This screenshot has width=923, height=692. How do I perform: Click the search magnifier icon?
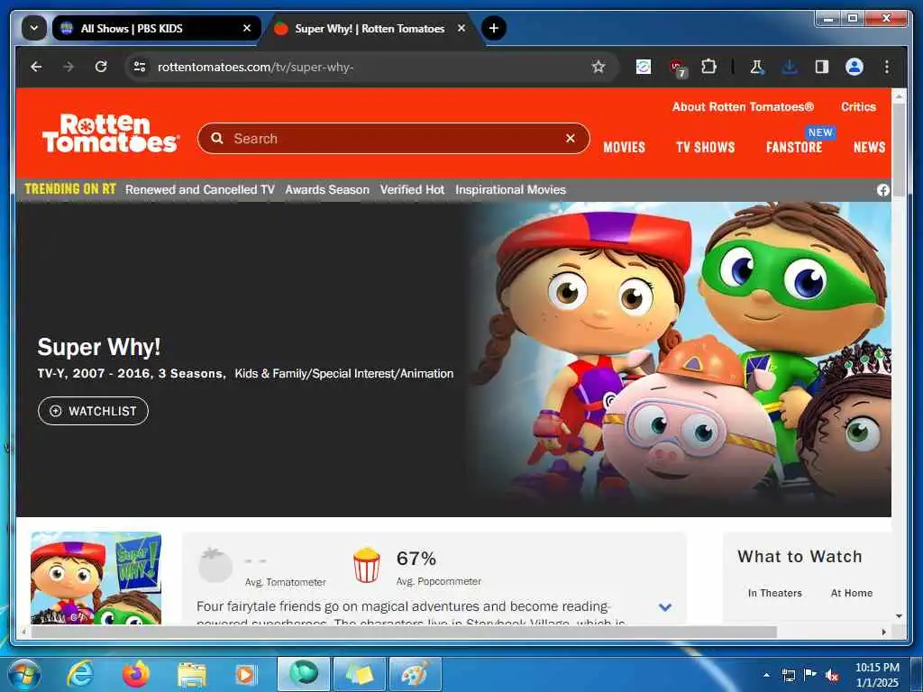click(x=217, y=138)
